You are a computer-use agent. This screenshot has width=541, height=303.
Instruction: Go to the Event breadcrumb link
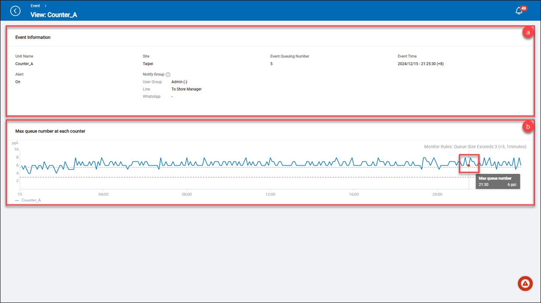[35, 6]
